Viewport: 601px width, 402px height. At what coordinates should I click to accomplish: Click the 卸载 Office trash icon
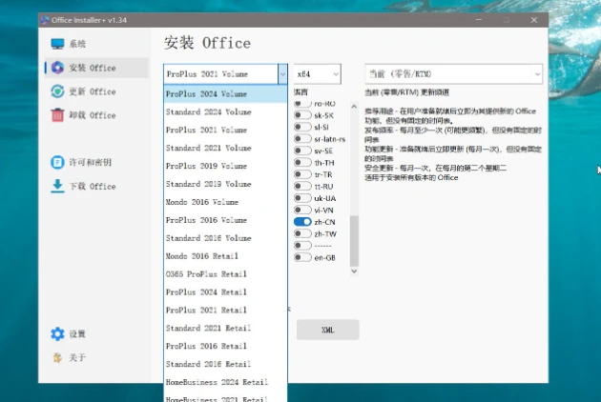[x=58, y=115]
